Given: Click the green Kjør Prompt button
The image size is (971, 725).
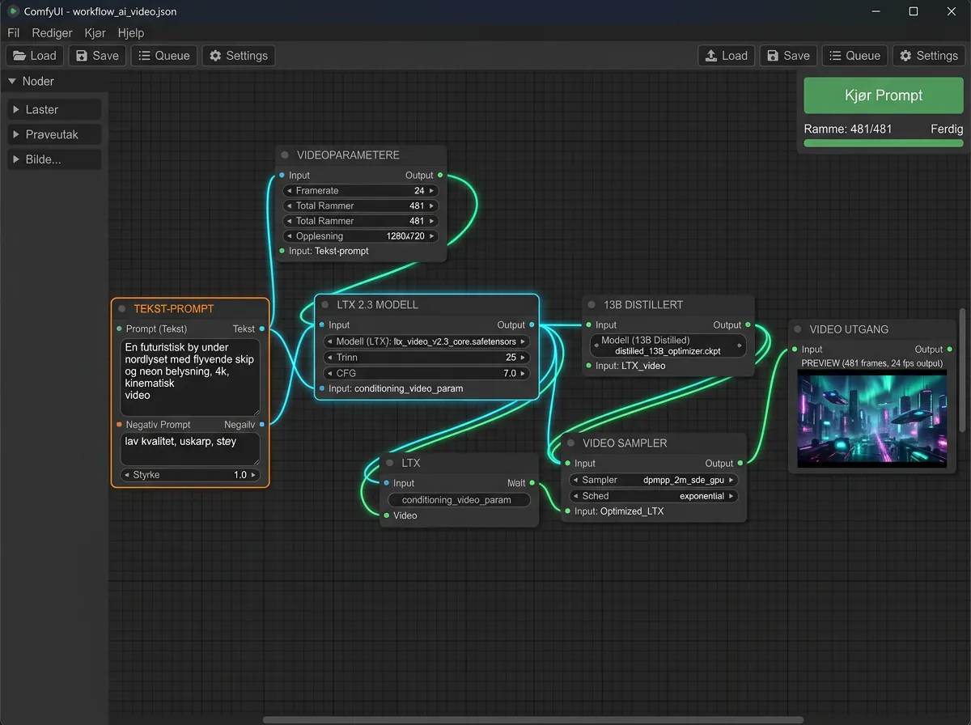Looking at the screenshot, I should point(883,95).
